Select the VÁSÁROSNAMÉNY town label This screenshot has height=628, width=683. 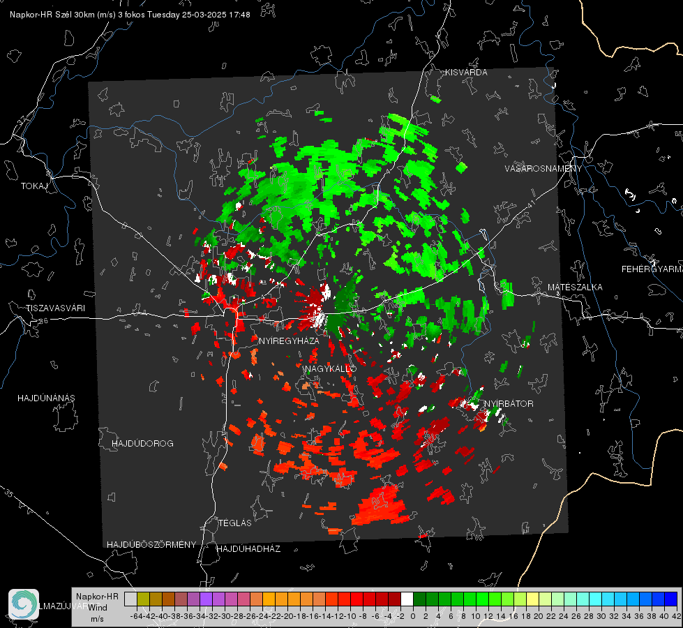tap(543, 169)
